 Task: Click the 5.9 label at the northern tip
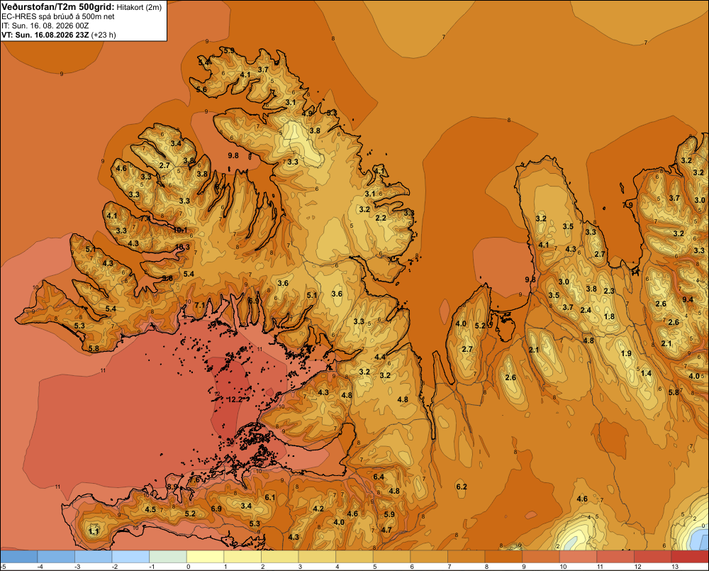pyautogui.click(x=229, y=50)
